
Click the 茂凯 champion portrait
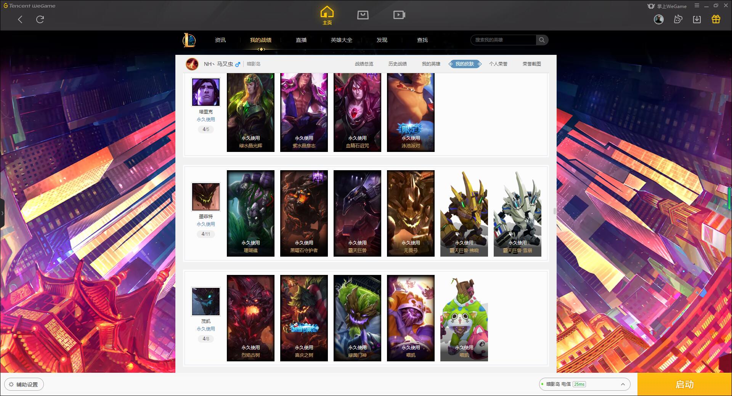point(205,302)
